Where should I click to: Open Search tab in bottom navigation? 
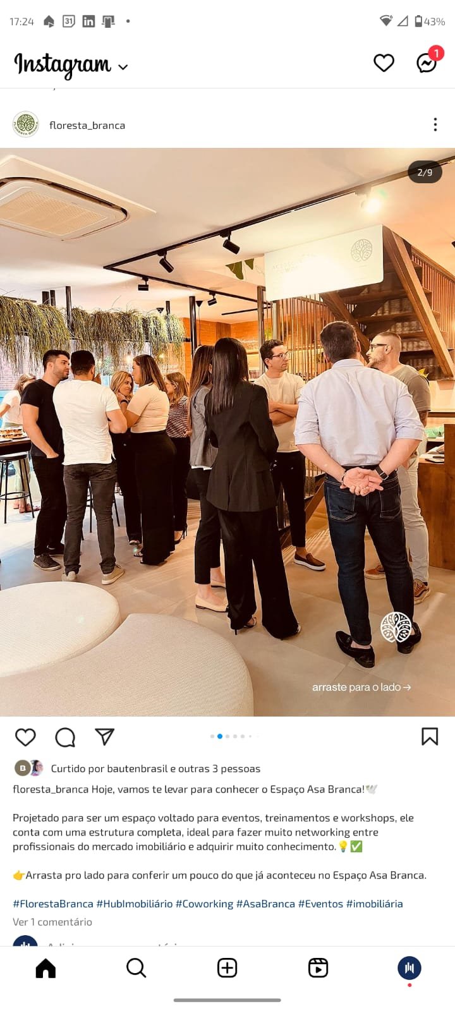click(136, 968)
